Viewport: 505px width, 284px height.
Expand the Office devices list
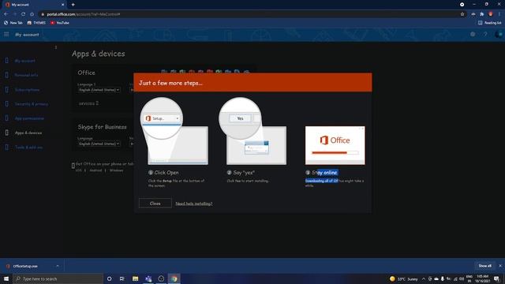[89, 103]
